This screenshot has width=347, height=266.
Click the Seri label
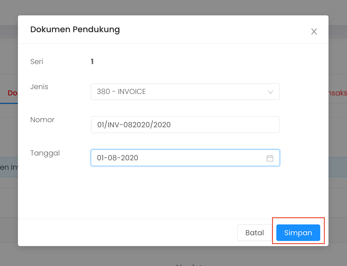tap(37, 62)
